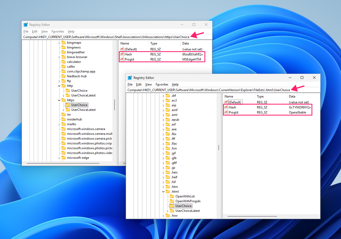The width and height of the screenshot is (341, 239).
Task: Collapse the .html key
Action: (163, 192)
